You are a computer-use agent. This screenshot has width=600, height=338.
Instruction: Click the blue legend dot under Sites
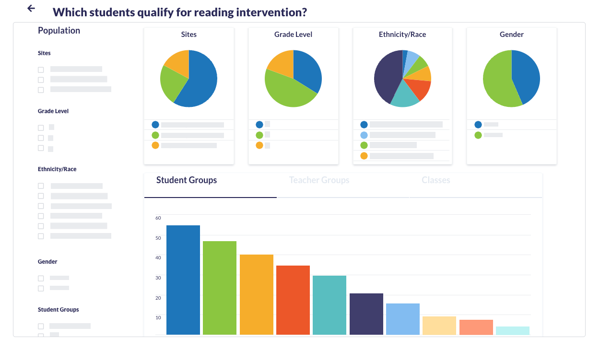(x=155, y=125)
